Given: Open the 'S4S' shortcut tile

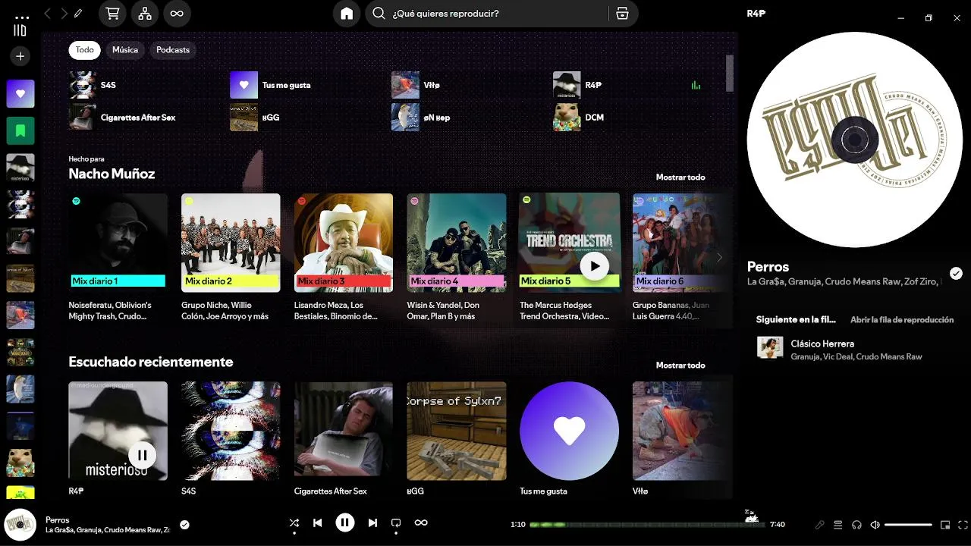Looking at the screenshot, I should click(x=146, y=85).
